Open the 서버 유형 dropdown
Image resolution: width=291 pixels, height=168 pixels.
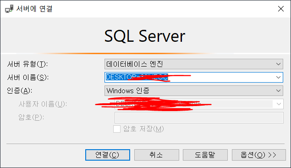point(194,64)
